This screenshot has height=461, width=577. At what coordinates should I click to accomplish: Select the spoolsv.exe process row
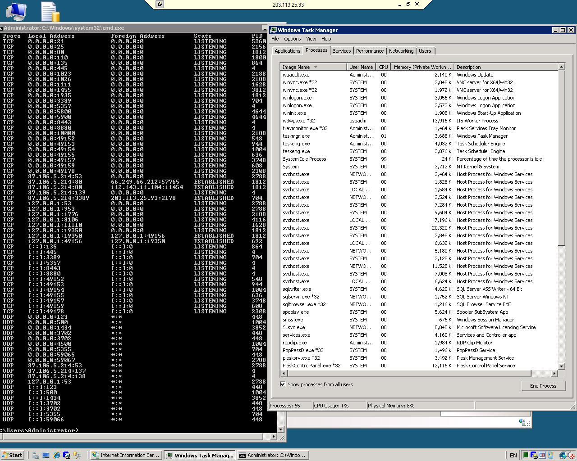[419, 312]
